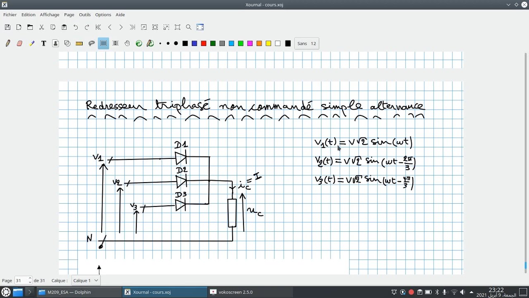Redo the last undone action

87,27
